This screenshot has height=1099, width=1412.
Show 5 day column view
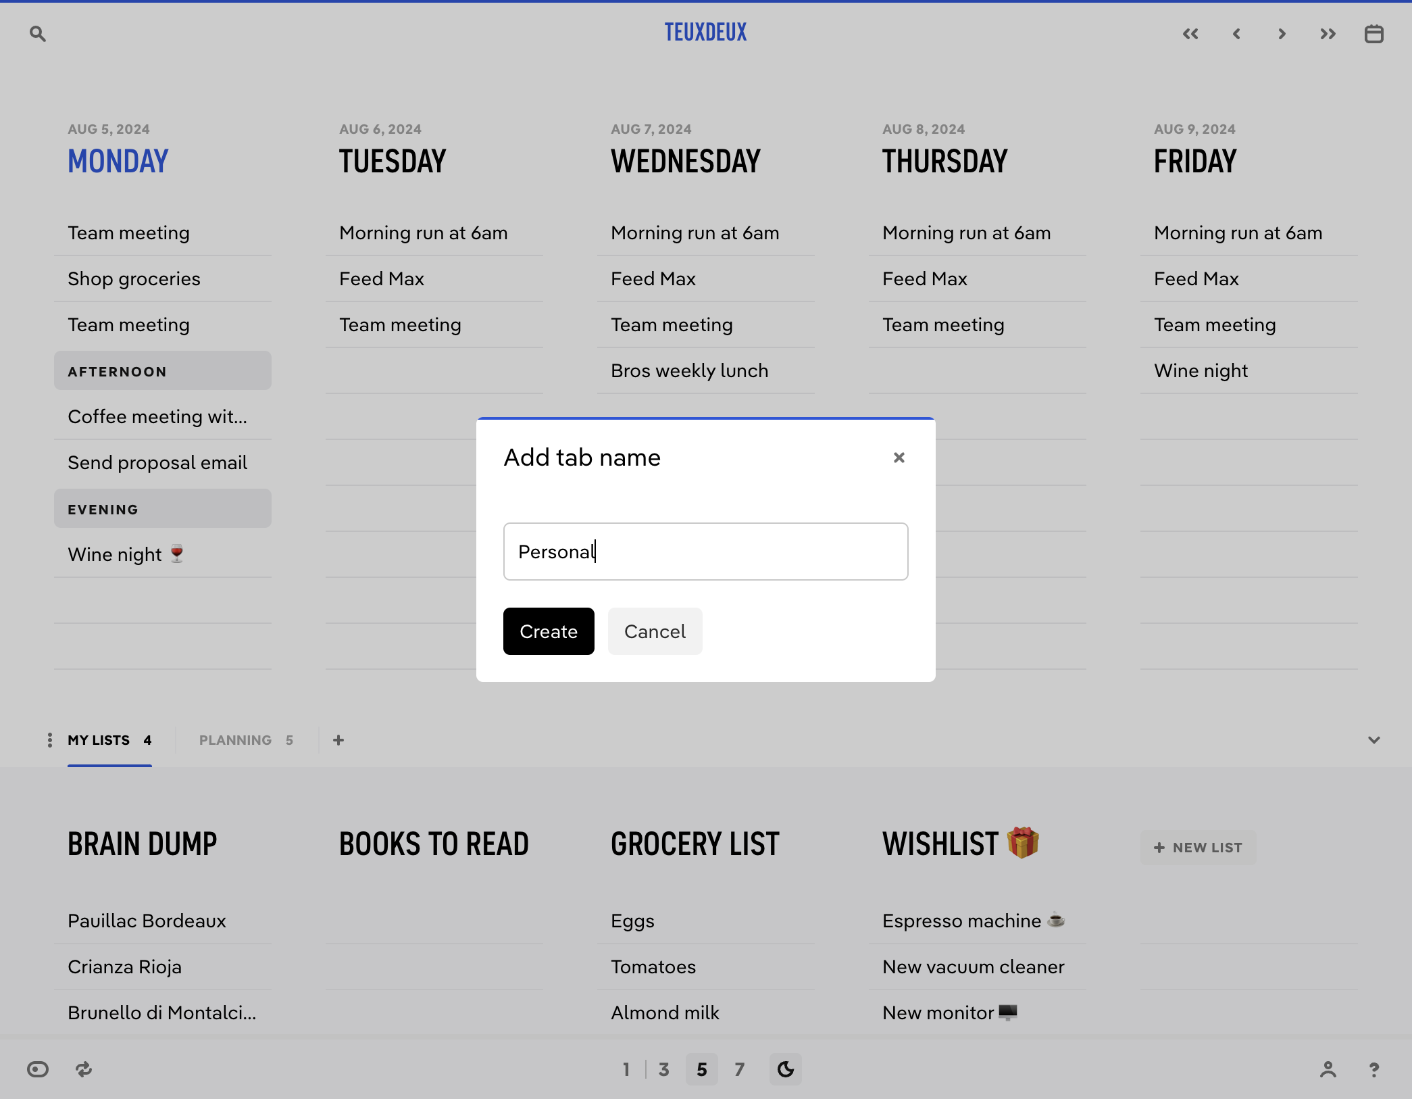[702, 1069]
